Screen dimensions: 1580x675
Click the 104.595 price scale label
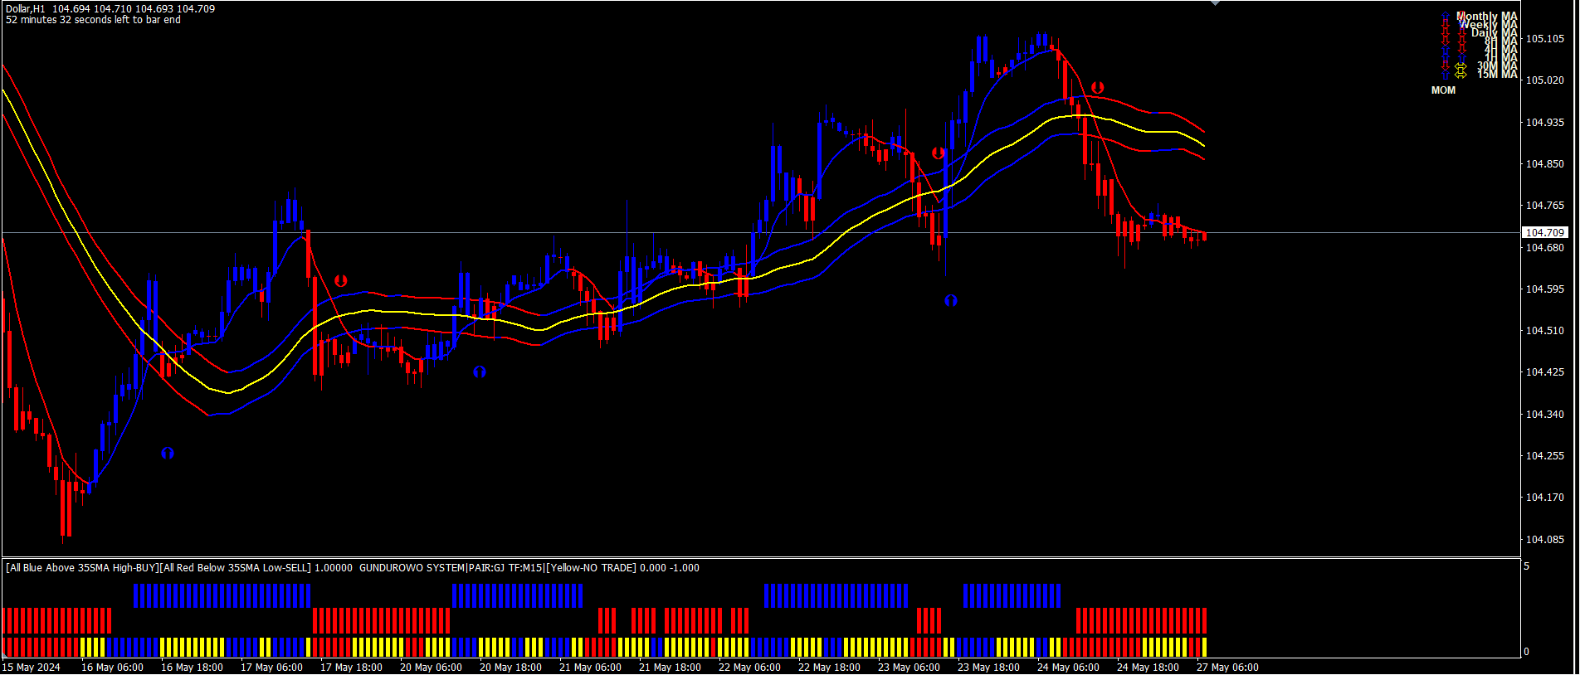coord(1545,289)
